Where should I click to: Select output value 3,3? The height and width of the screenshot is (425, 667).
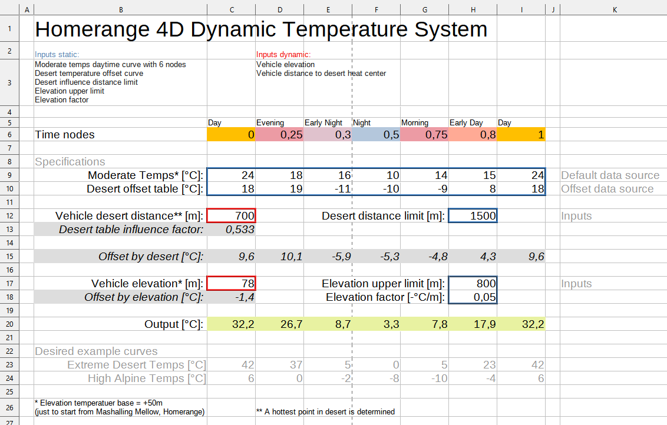coord(376,324)
